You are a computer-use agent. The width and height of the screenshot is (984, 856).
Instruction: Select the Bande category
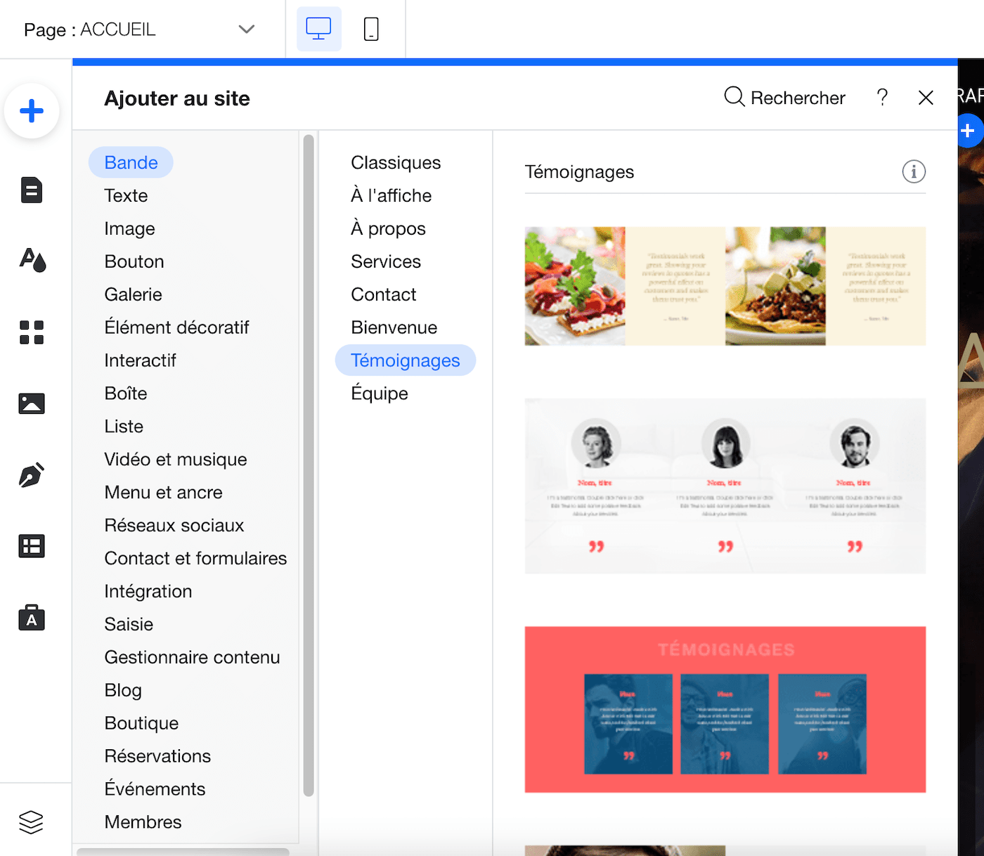(131, 162)
